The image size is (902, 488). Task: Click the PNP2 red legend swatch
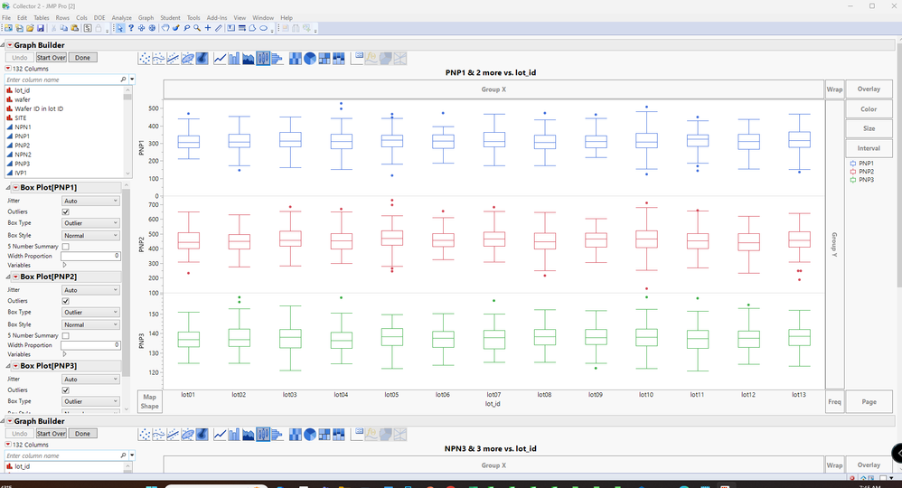(852, 172)
